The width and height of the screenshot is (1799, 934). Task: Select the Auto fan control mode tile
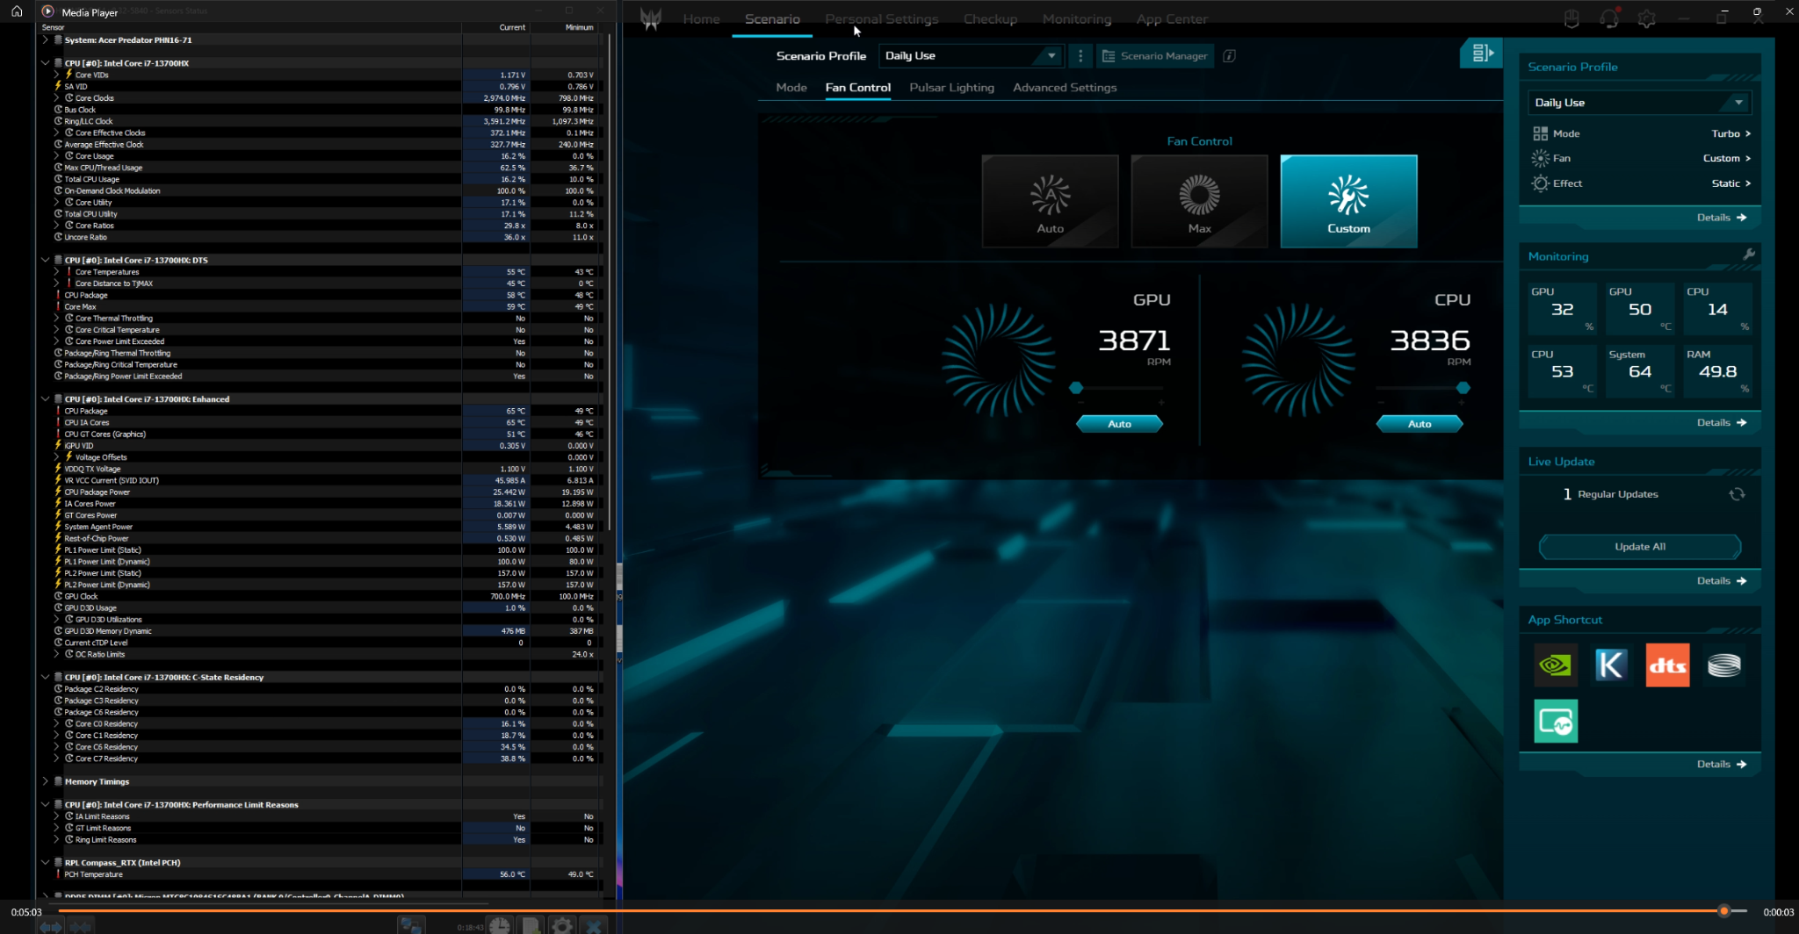1050,201
